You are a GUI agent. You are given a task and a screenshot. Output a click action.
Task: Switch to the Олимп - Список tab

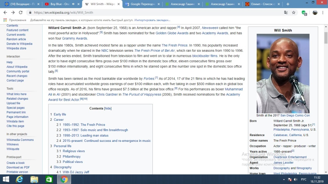pos(262,4)
